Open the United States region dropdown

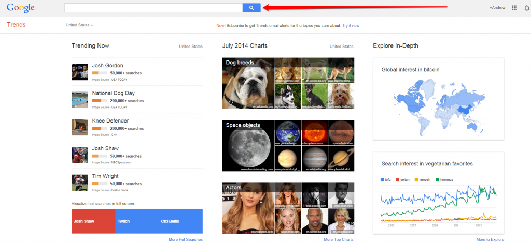click(x=79, y=25)
